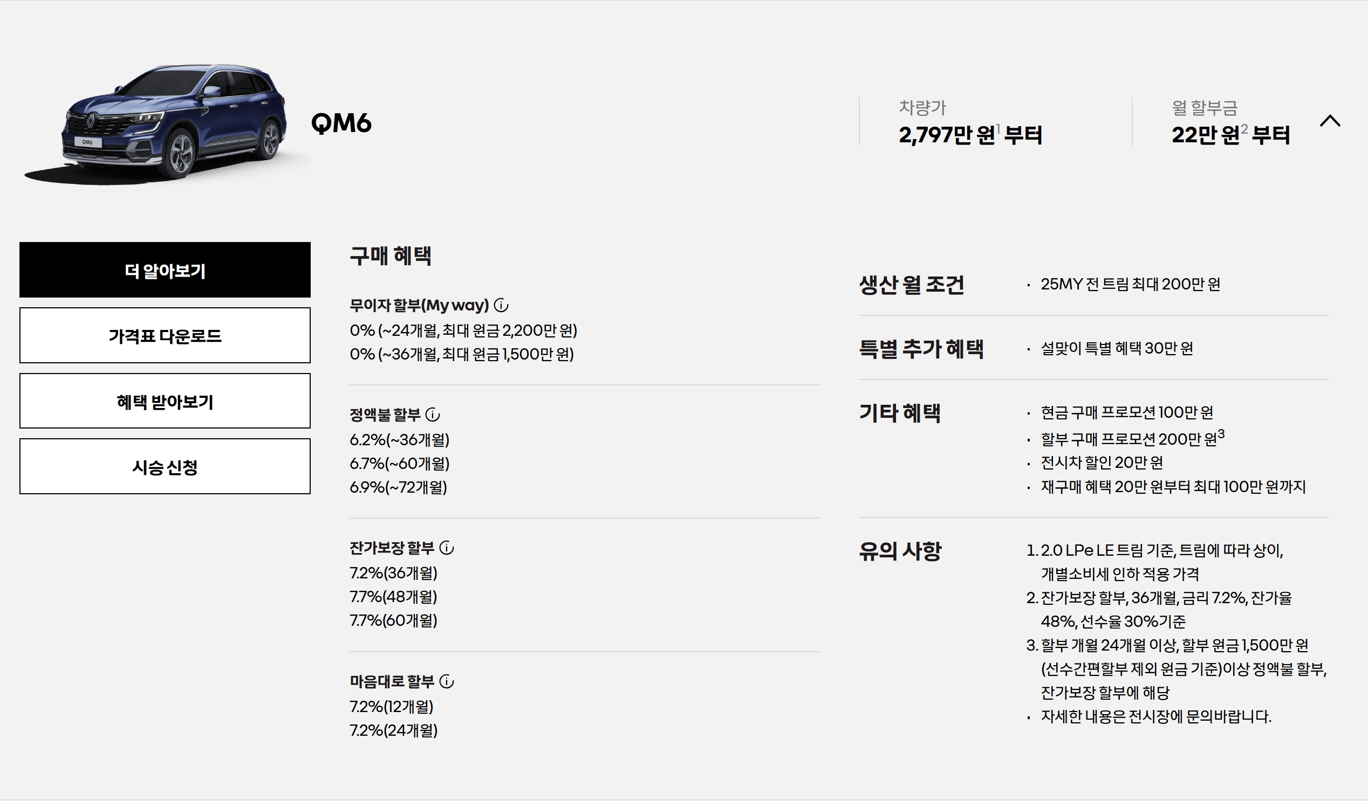Viewport: 1368px width, 801px height.
Task: Request a test drive with 시승 신청
Action: pos(165,466)
